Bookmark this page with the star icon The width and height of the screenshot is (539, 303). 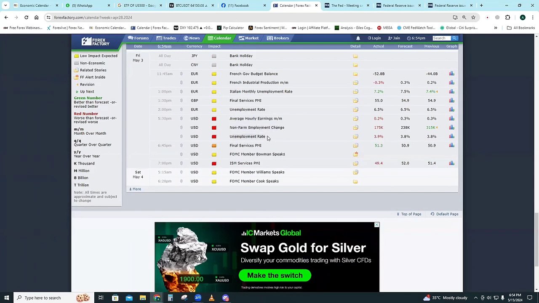[473, 17]
